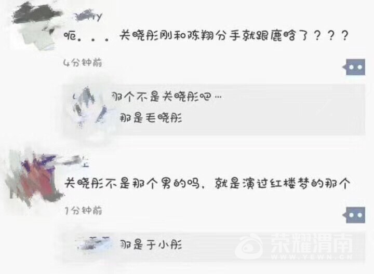The image size is (374, 274).
Task: Reply to comment 那个不是关晓彤吧…
Action: pyautogui.click(x=167, y=97)
